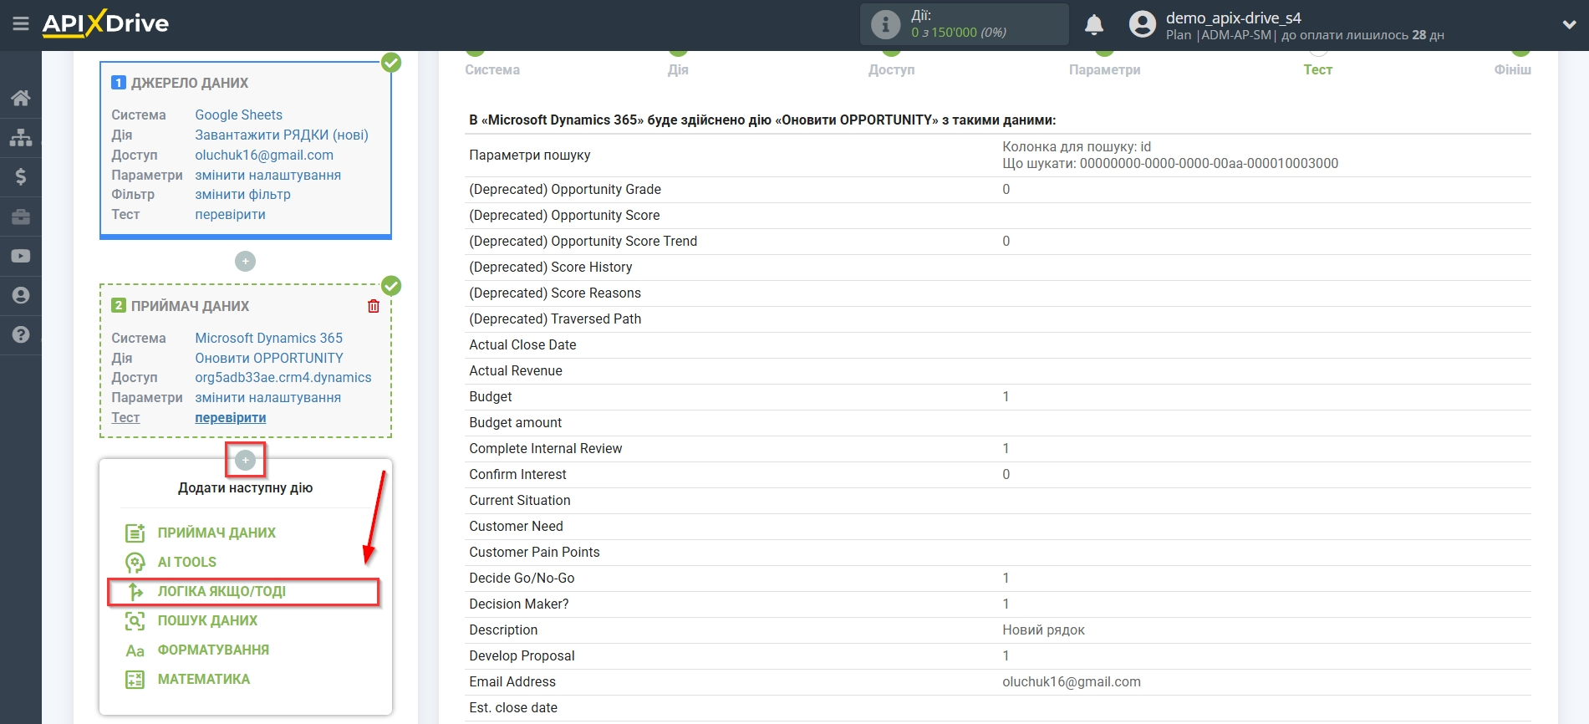Open the notifications bell
This screenshot has height=724, width=1589.
[x=1094, y=24]
